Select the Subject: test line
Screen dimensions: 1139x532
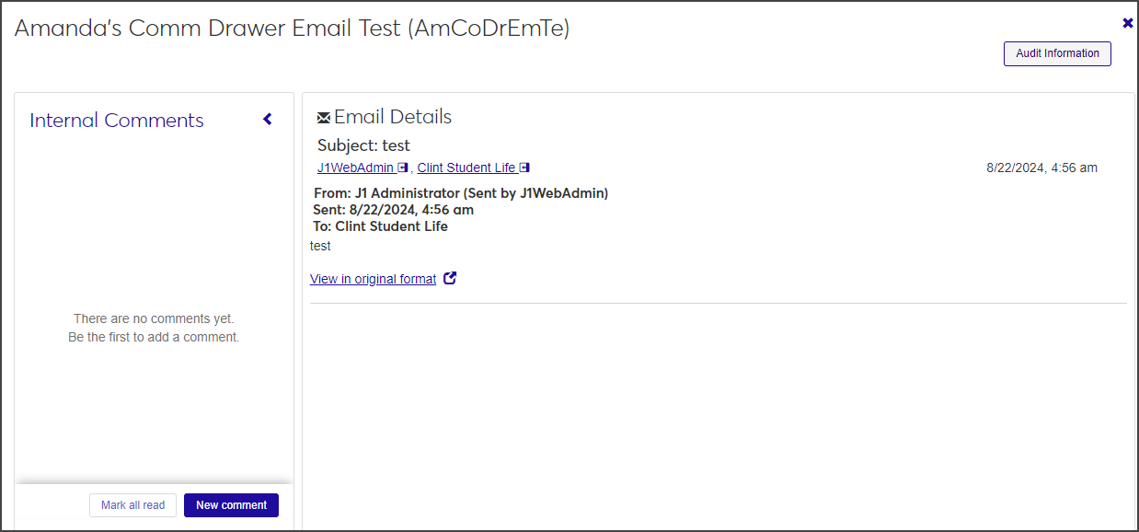(x=363, y=145)
